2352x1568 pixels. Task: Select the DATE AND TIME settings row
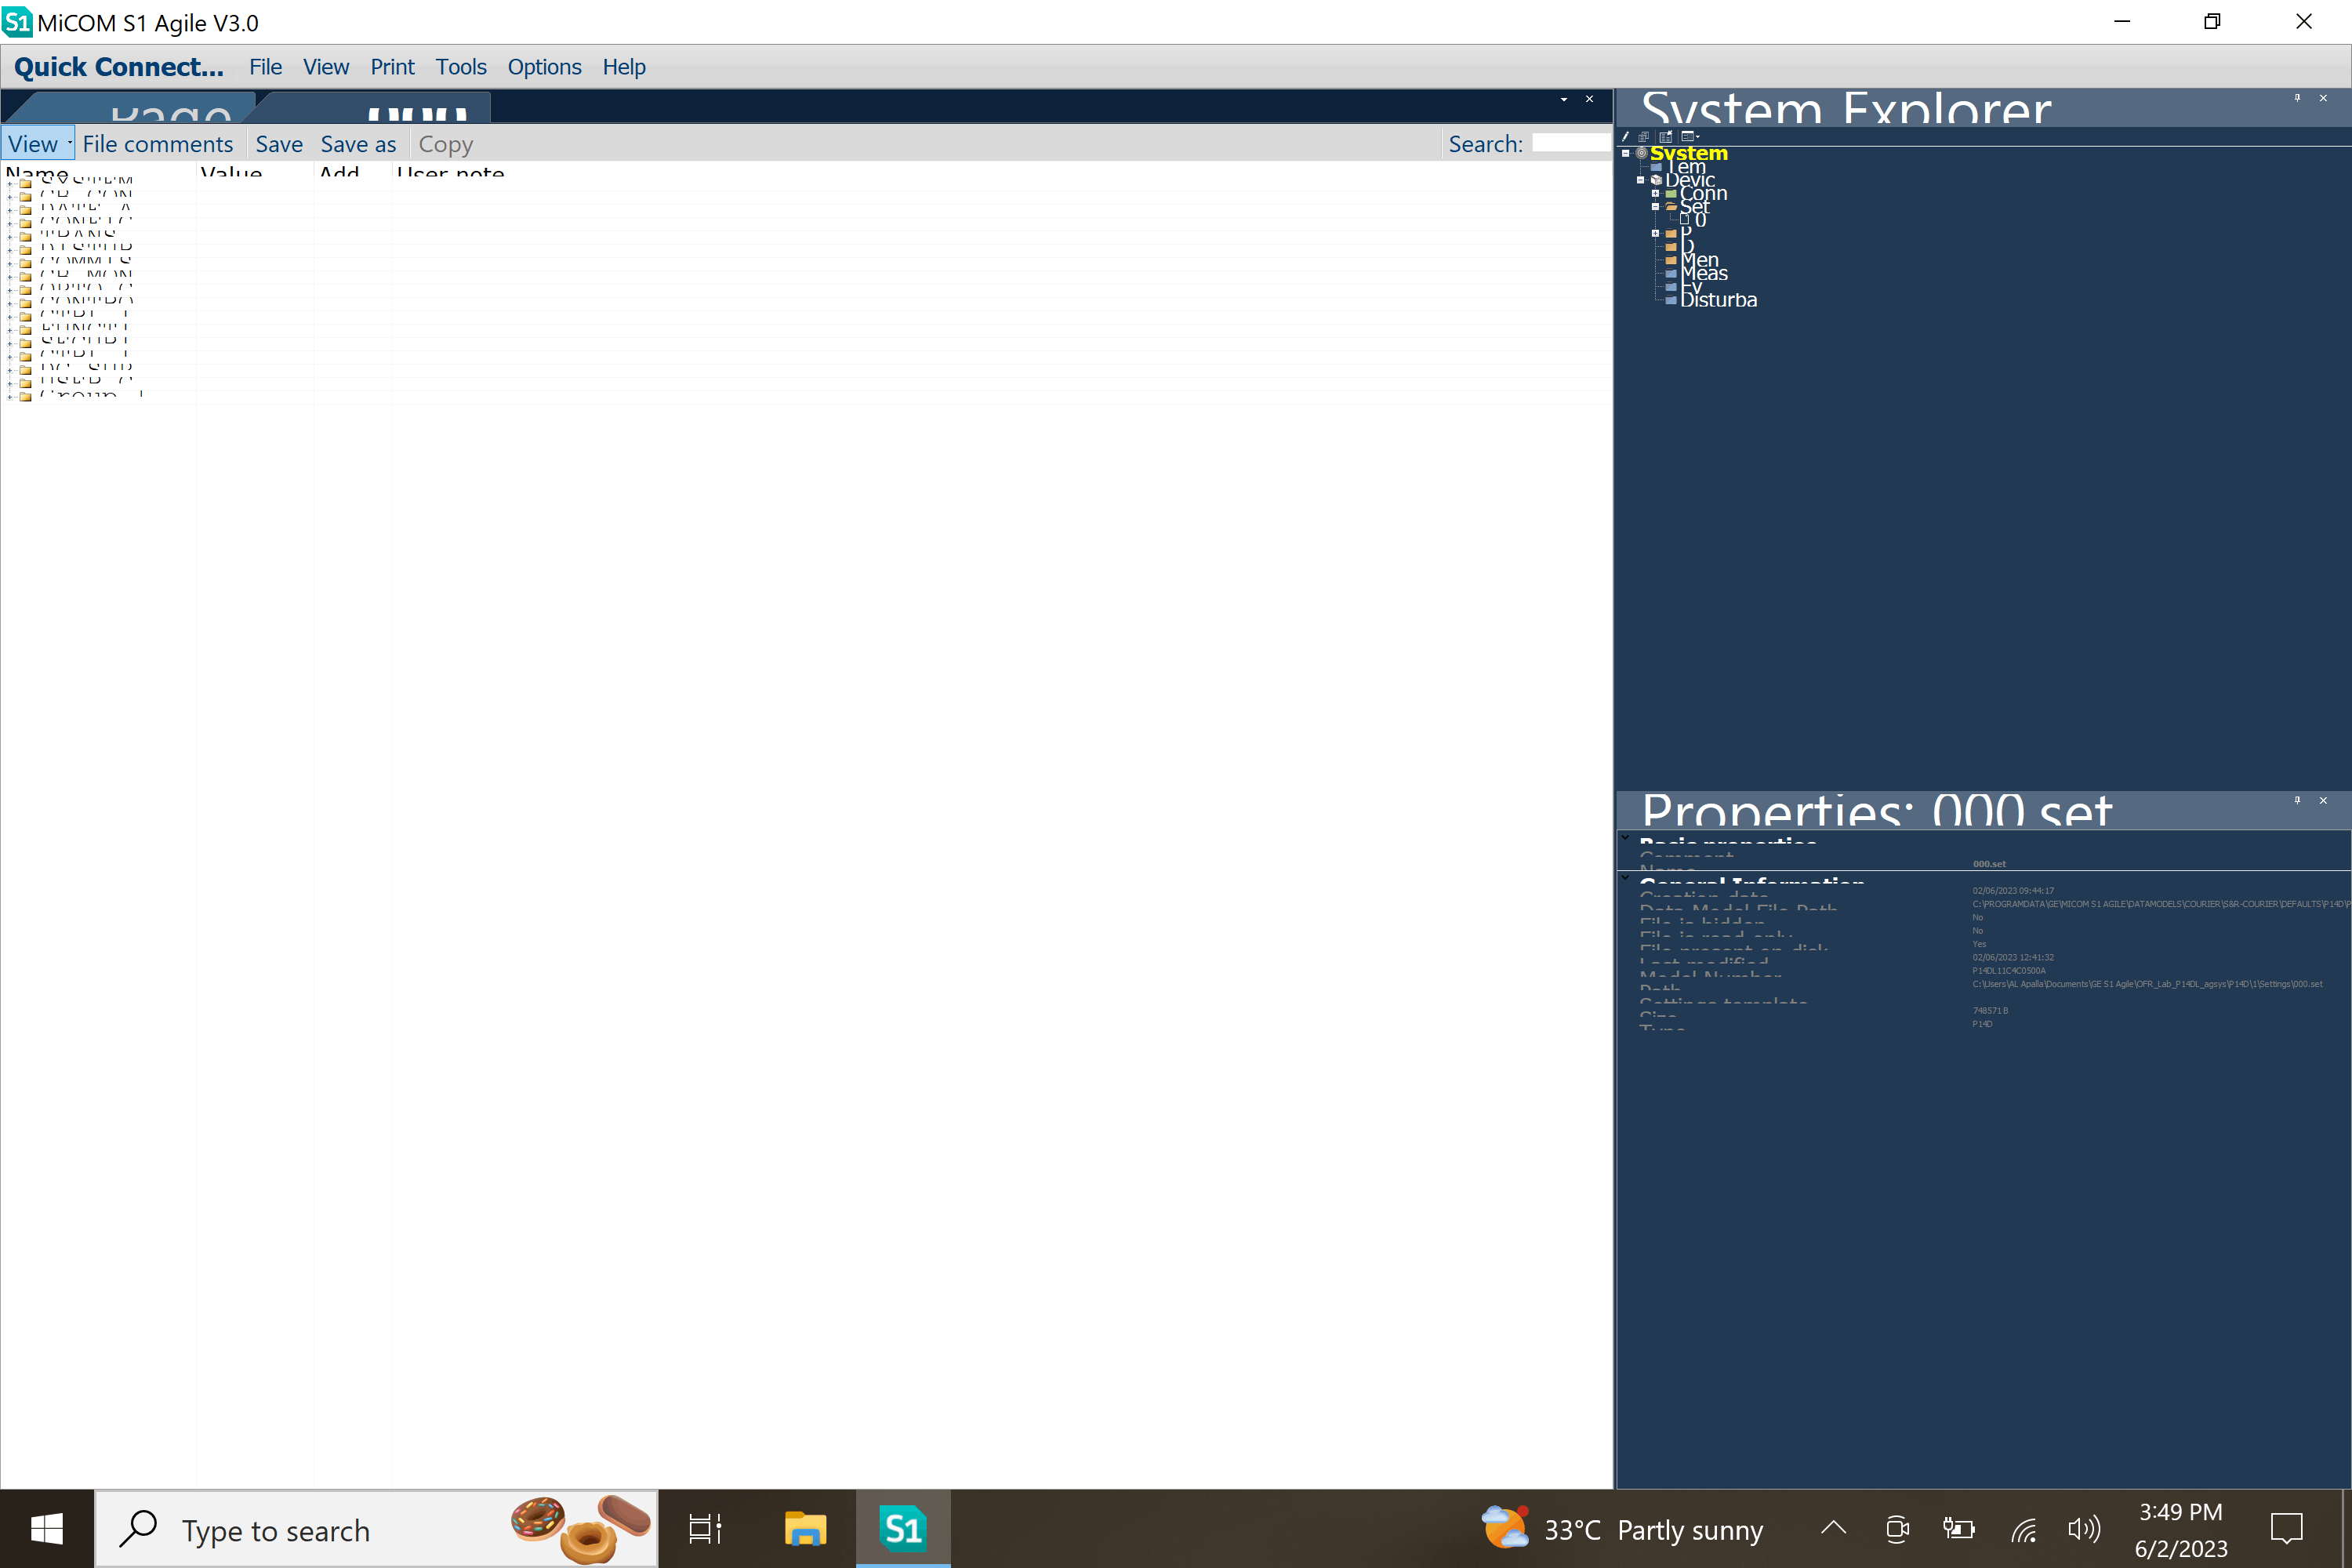(x=86, y=210)
